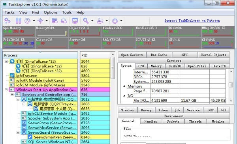Open the snowflake icon dropdown arrow
This screenshot has width=237, height=144.
(x=47, y=21)
